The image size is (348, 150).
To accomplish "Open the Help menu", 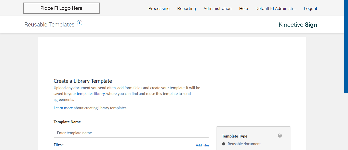I will tap(244, 8).
